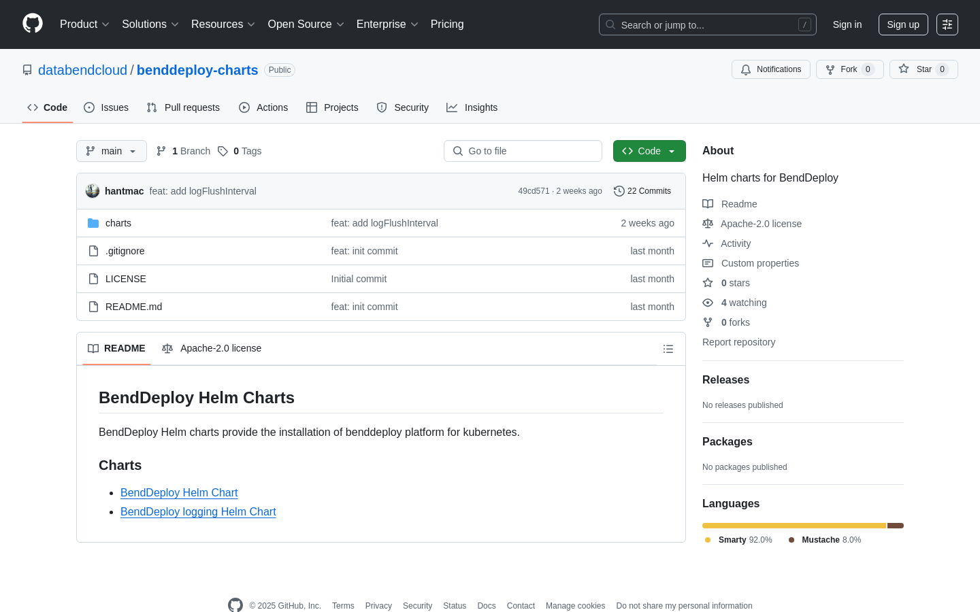The width and height of the screenshot is (980, 612).
Task: Click the slash shortcut key icon in search
Action: coord(804,24)
